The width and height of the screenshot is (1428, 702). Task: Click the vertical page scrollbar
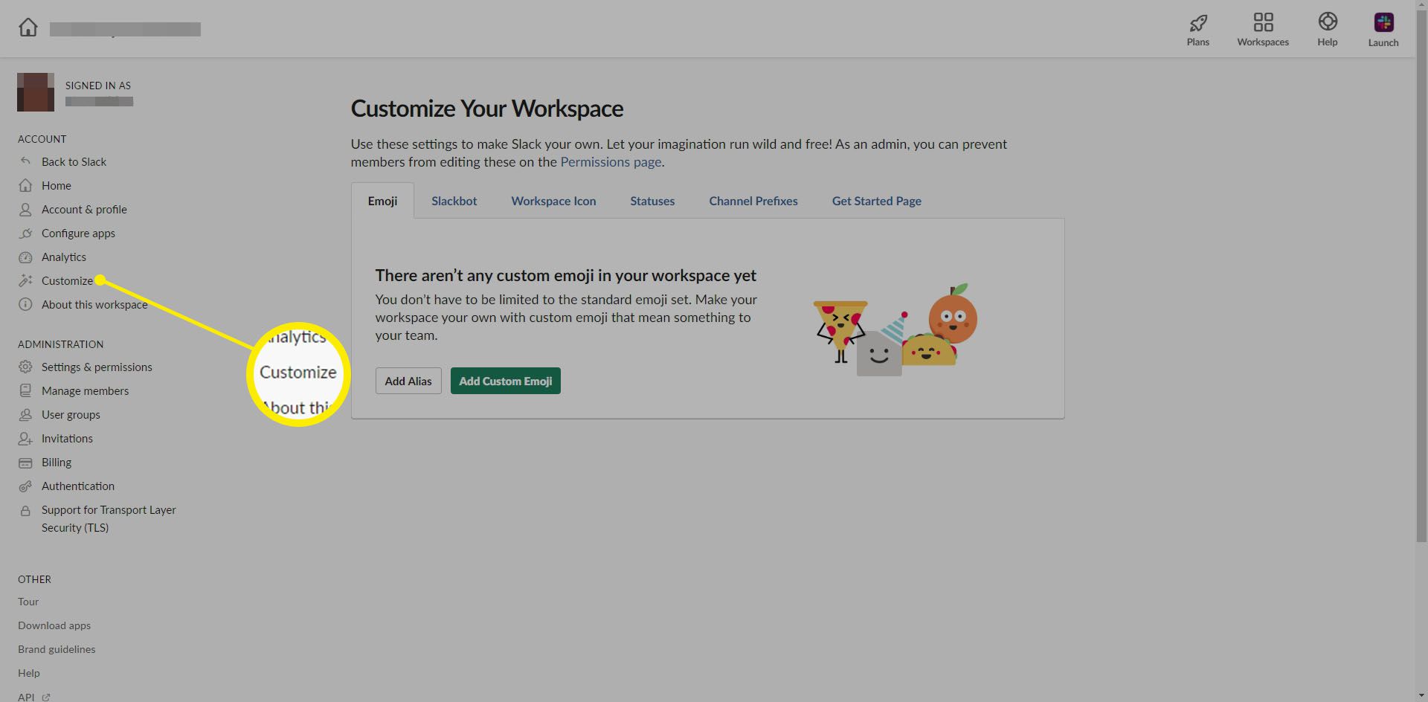coord(1421,297)
